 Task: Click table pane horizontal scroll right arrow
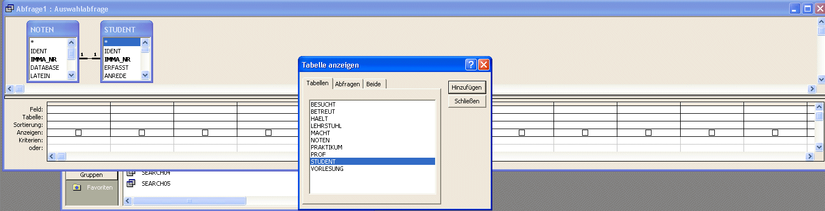pos(812,88)
